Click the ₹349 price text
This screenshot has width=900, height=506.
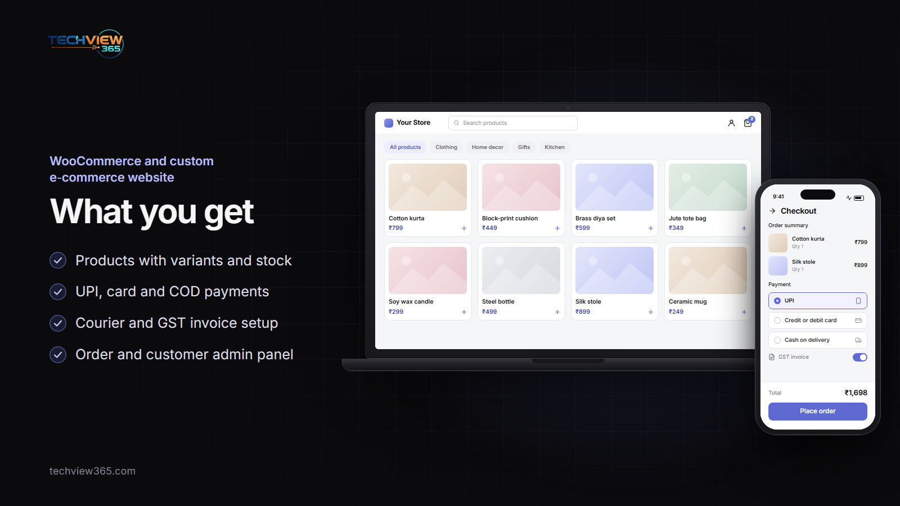tap(676, 228)
